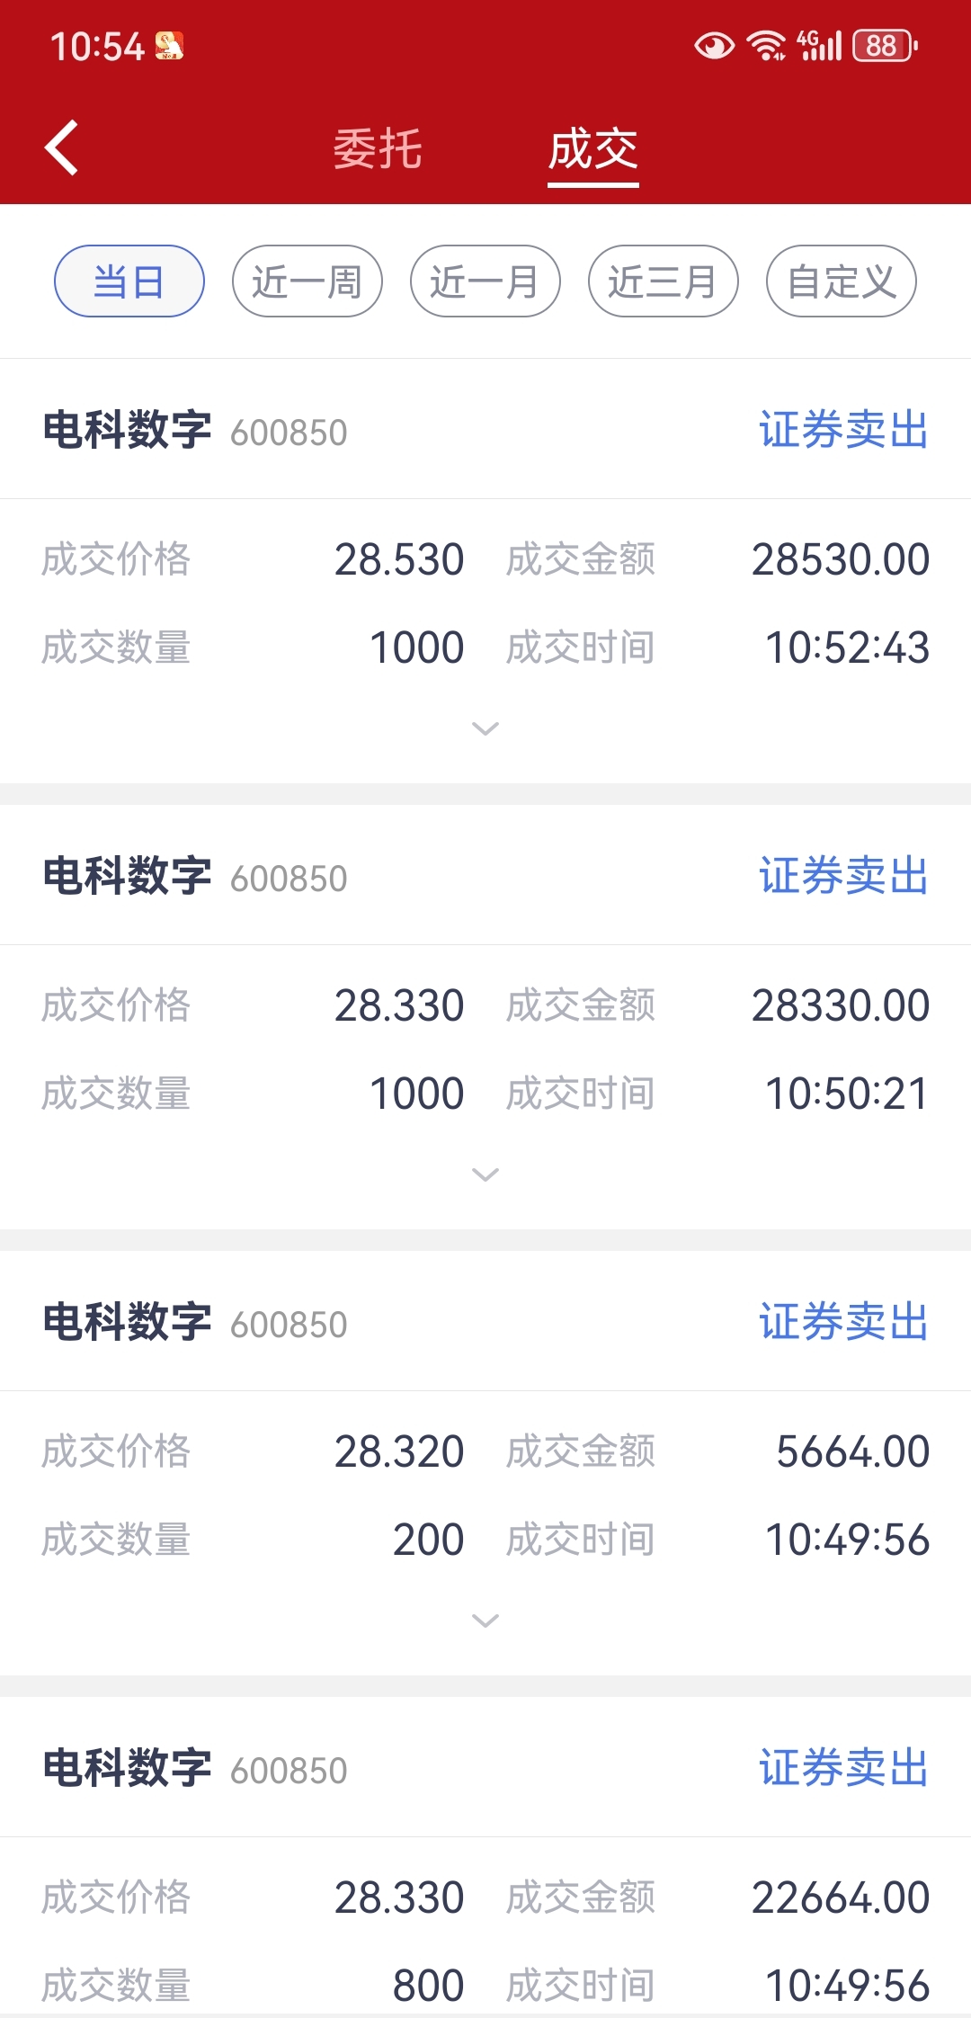Screen dimensions: 971x2018
Task: Tap the 5664.00 trade amount value
Action: [852, 1451]
